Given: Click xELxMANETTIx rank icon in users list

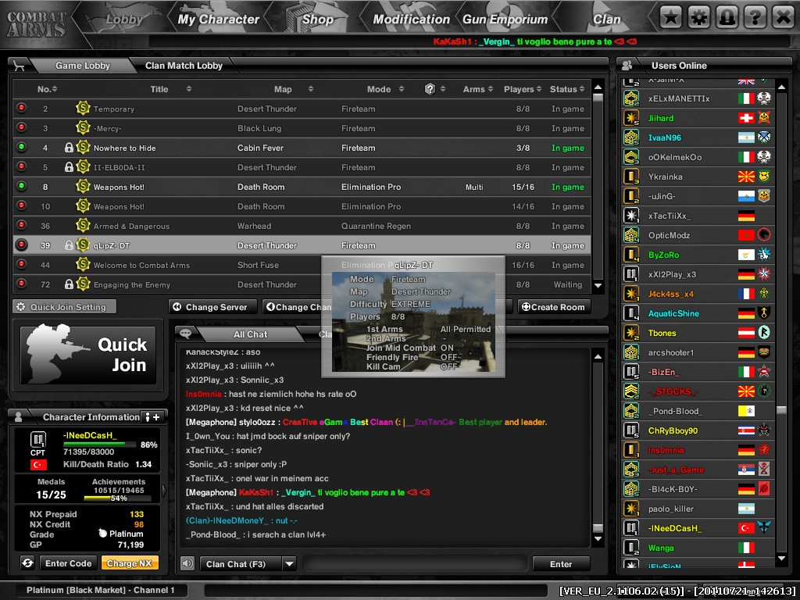Looking at the screenshot, I should pyautogui.click(x=631, y=98).
